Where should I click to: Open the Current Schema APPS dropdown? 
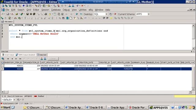point(149,14)
